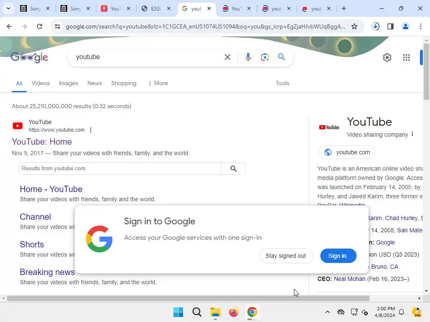The width and height of the screenshot is (430, 322).
Task: Open the Shorts sitelink
Action: point(32,244)
